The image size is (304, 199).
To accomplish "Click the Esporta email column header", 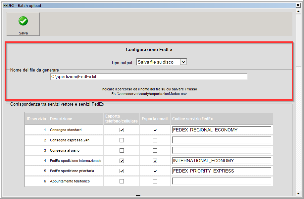I will (x=155, y=119).
